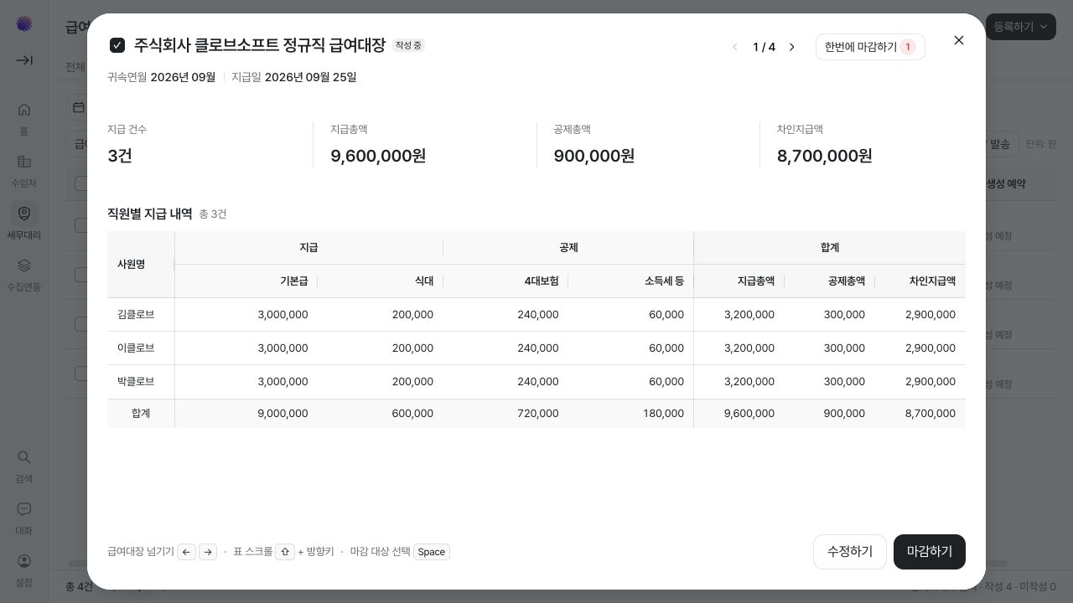The width and height of the screenshot is (1073, 603).
Task: Click the left arrow key hint
Action: [x=187, y=552]
